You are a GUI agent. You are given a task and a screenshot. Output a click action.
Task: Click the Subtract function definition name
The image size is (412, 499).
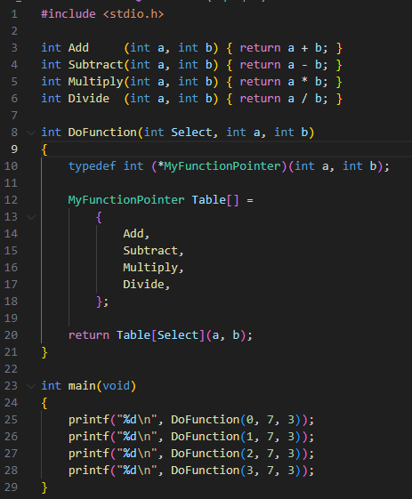pos(95,65)
